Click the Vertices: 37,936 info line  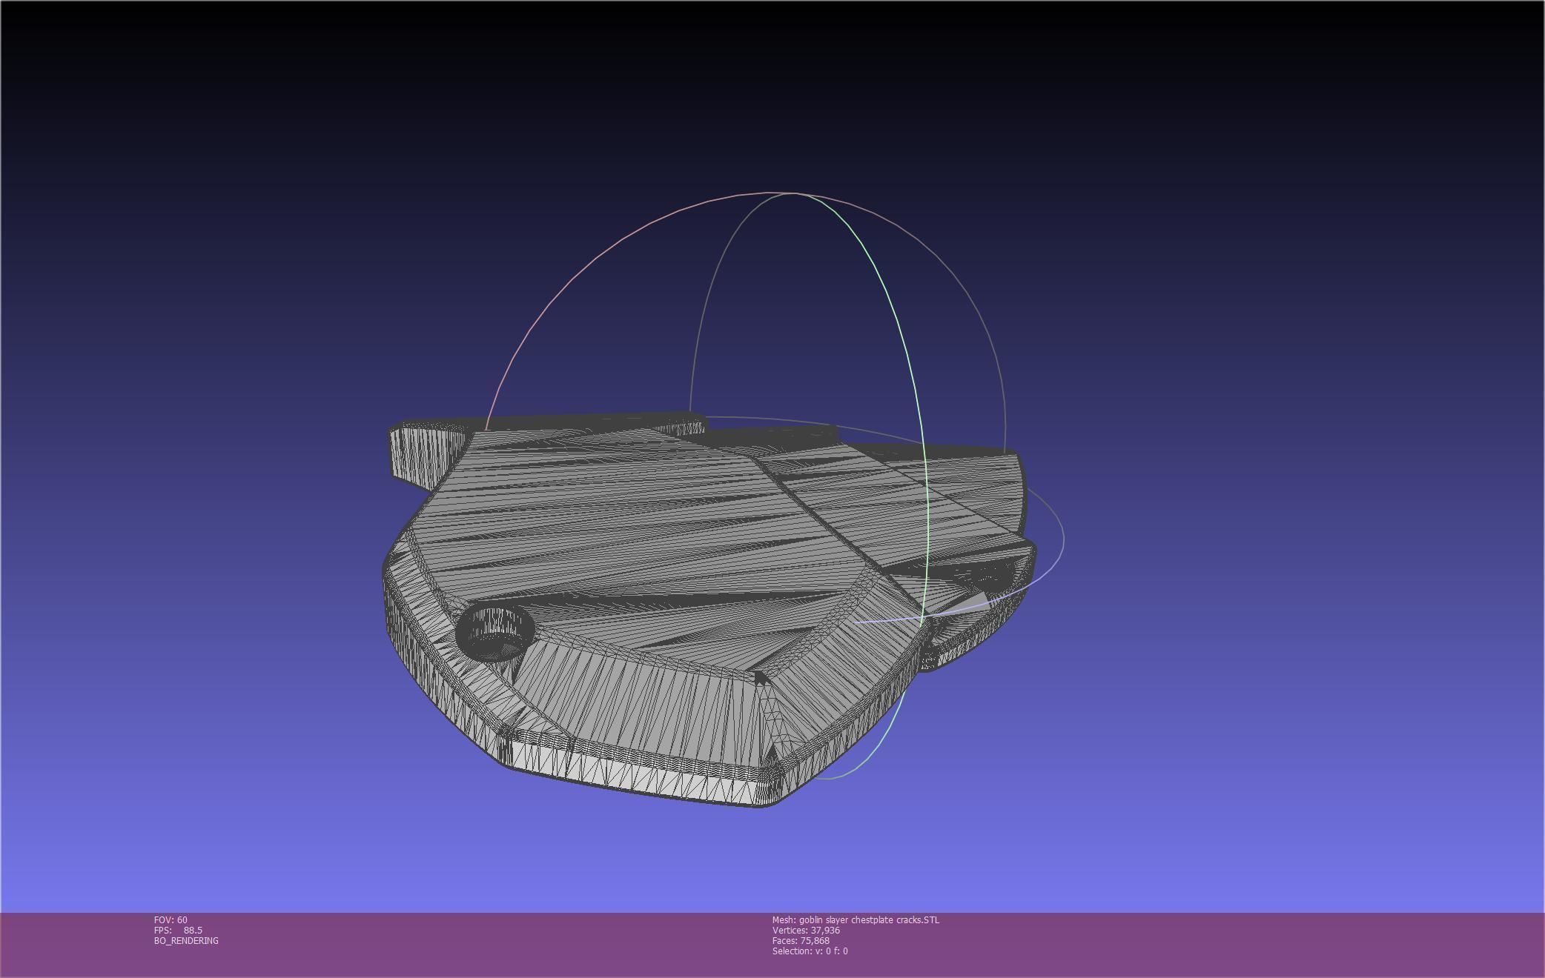click(806, 930)
